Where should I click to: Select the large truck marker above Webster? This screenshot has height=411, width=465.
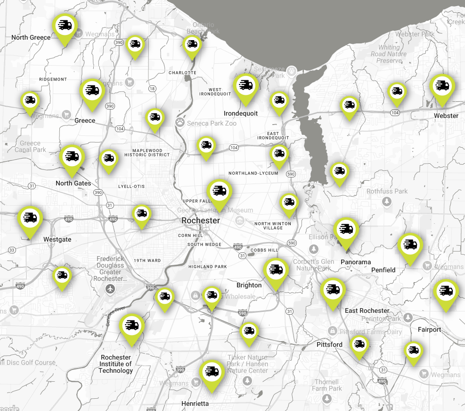(x=441, y=86)
